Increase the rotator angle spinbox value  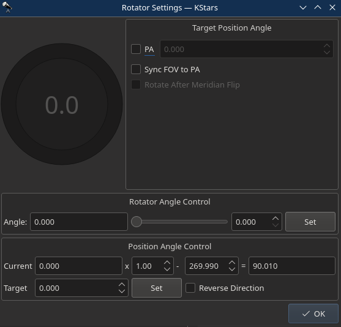coord(275,219)
